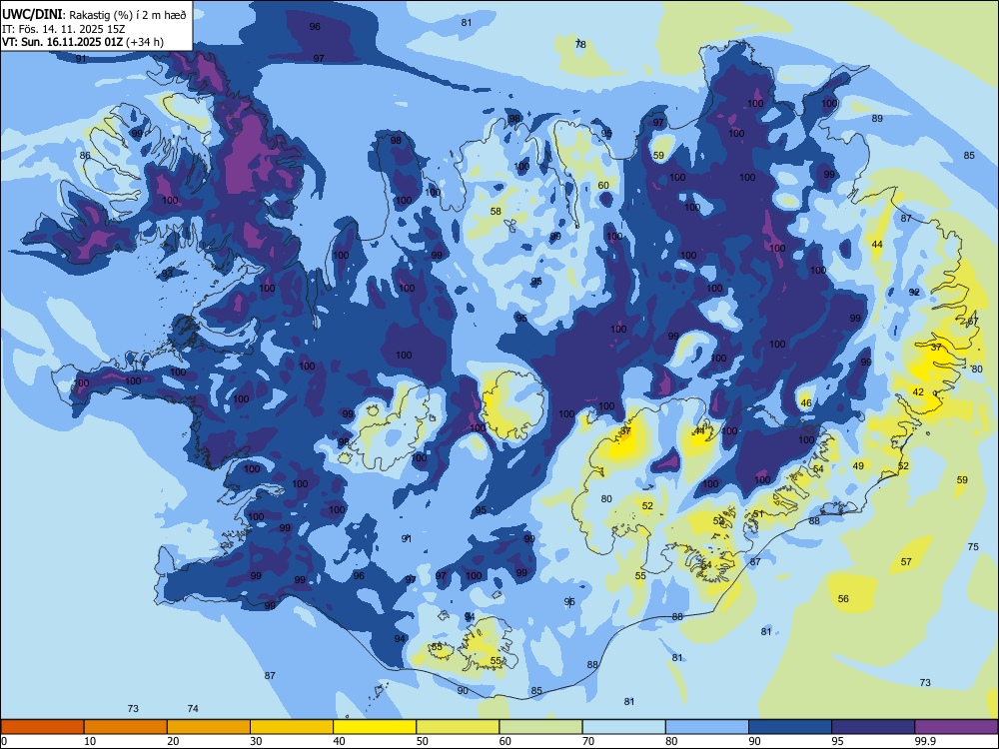Click the humidity value 75 at the eastern edge
The image size is (999, 749).
click(x=973, y=547)
